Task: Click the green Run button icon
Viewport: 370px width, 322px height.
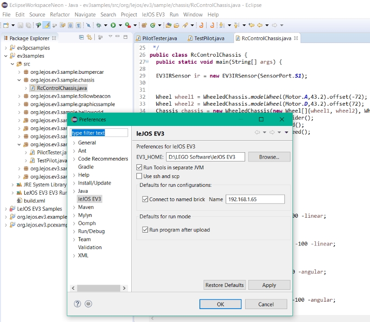Action: (x=113, y=25)
